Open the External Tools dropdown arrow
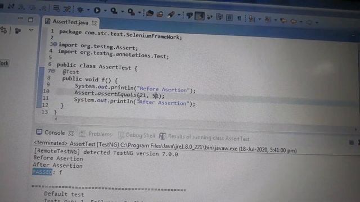 139,12
